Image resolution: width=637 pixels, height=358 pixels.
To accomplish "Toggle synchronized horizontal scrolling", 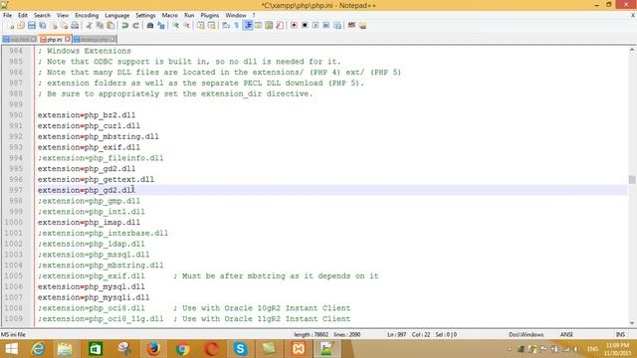I will pyautogui.click(x=212, y=26).
